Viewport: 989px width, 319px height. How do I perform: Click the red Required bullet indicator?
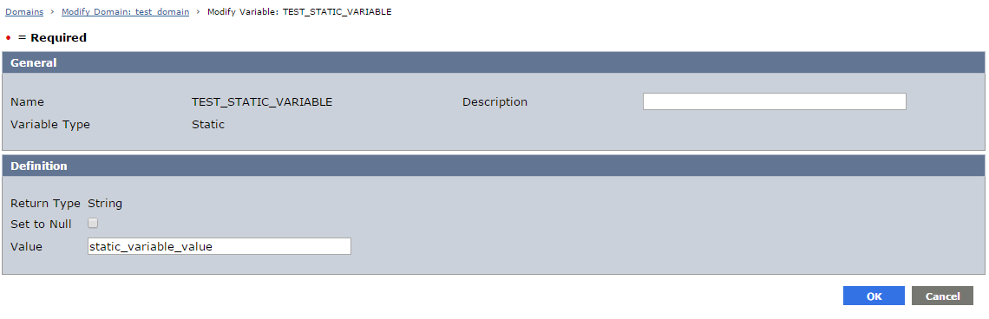tap(8, 38)
